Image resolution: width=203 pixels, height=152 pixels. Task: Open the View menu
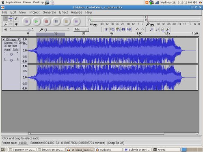22,13
